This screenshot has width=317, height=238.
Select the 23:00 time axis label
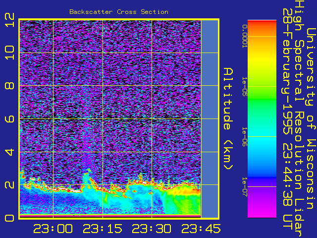pyautogui.click(x=53, y=229)
